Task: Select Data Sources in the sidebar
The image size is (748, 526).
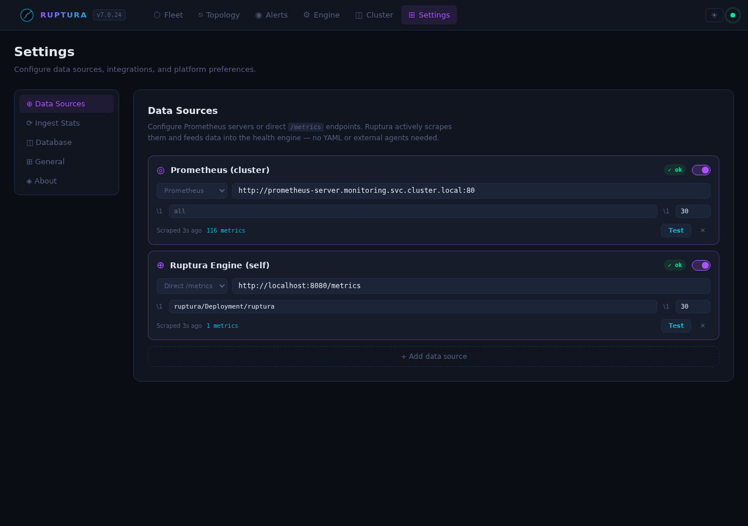Action: (x=67, y=104)
